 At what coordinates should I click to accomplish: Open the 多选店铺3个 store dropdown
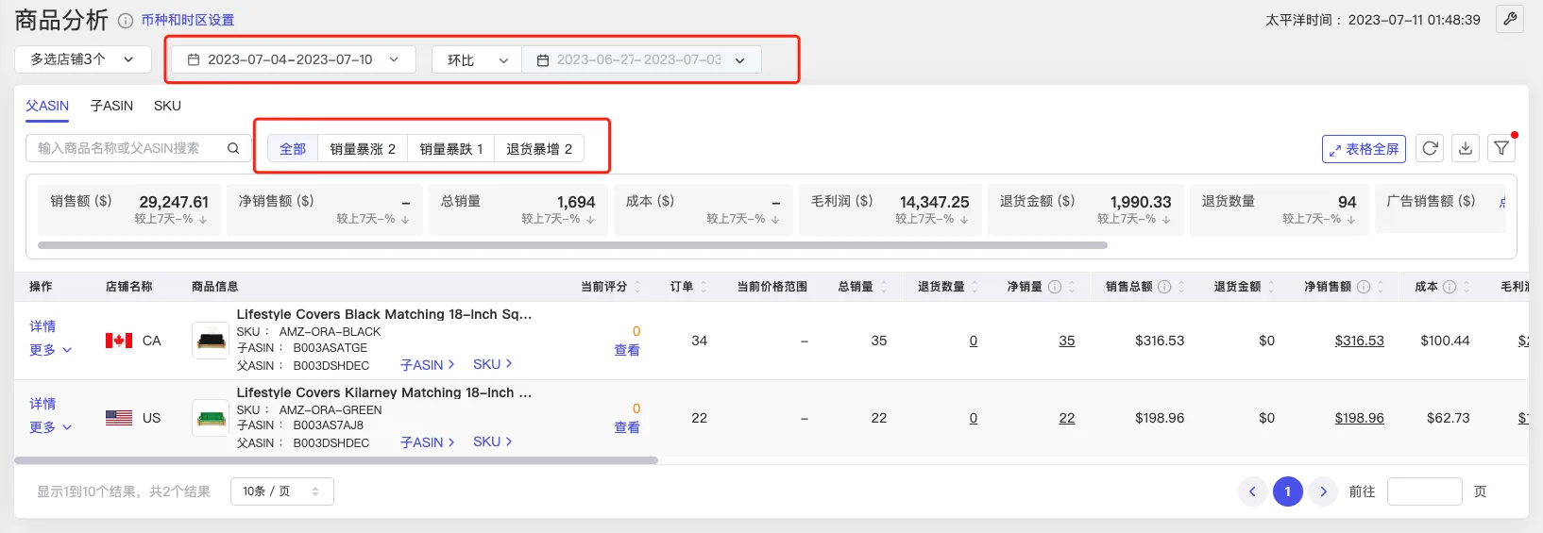(x=82, y=59)
